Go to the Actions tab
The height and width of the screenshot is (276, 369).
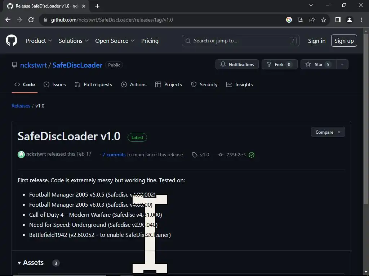coord(134,84)
